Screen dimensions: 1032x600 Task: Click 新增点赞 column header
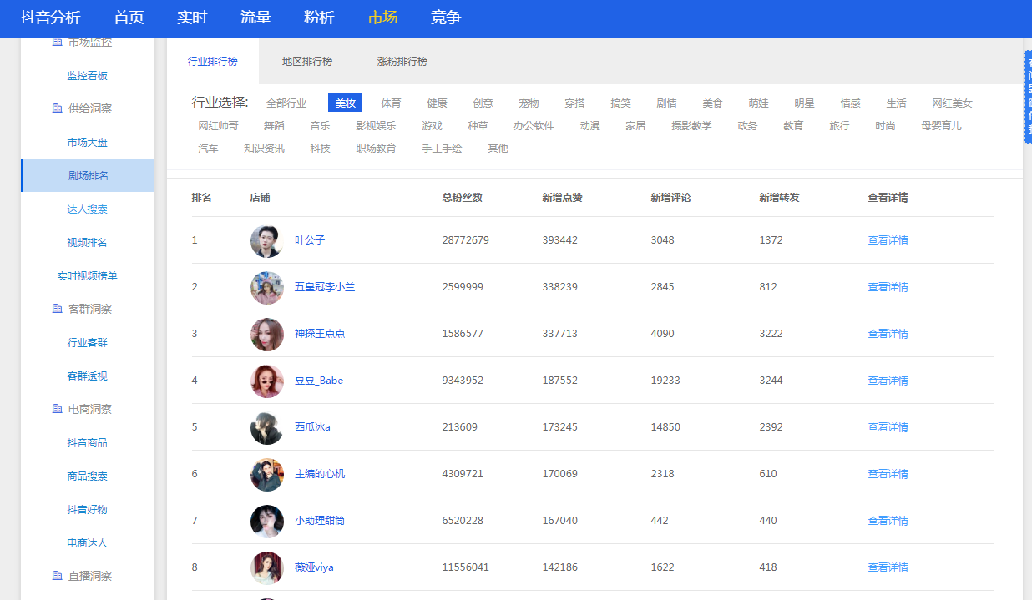562,198
